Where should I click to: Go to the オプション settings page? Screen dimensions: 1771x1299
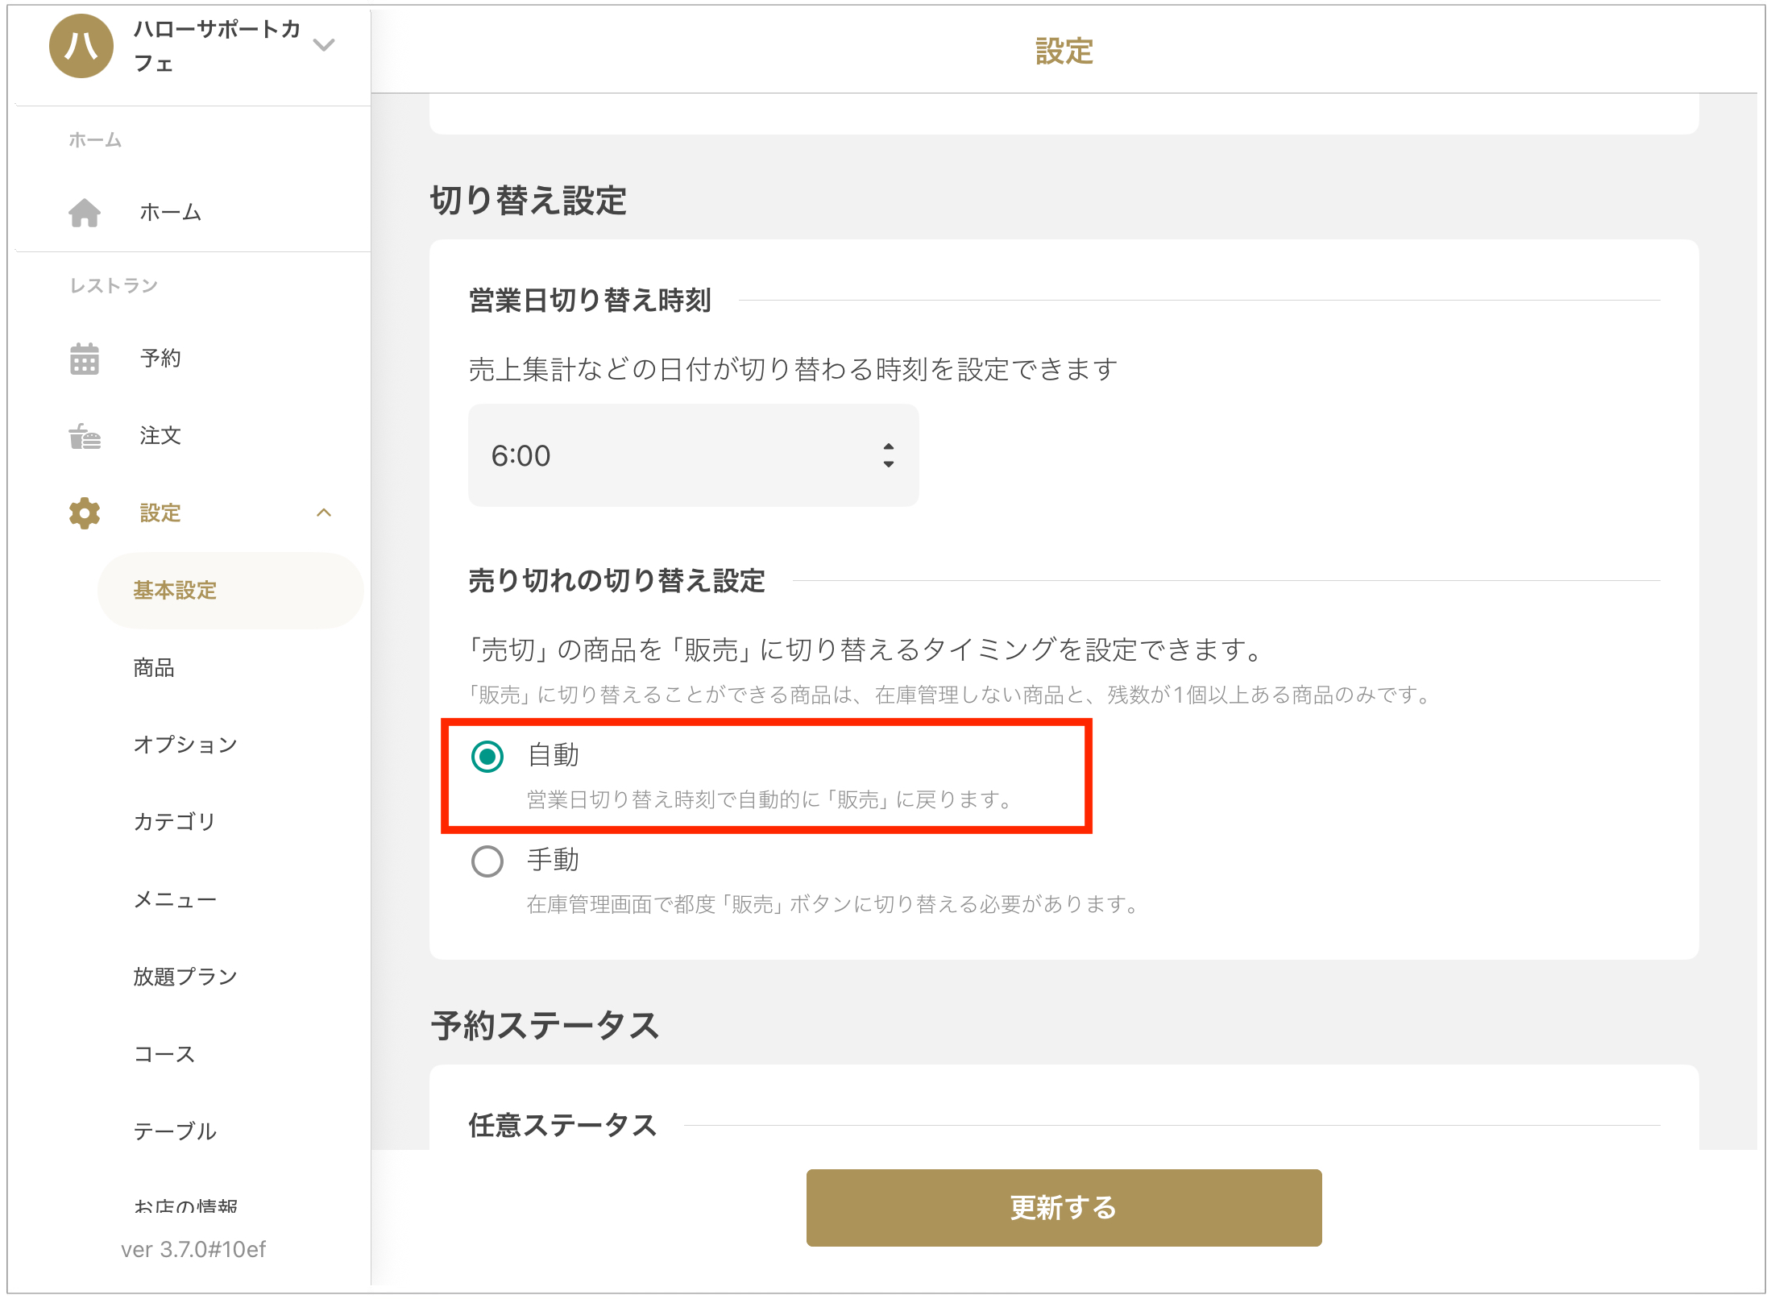(x=185, y=745)
